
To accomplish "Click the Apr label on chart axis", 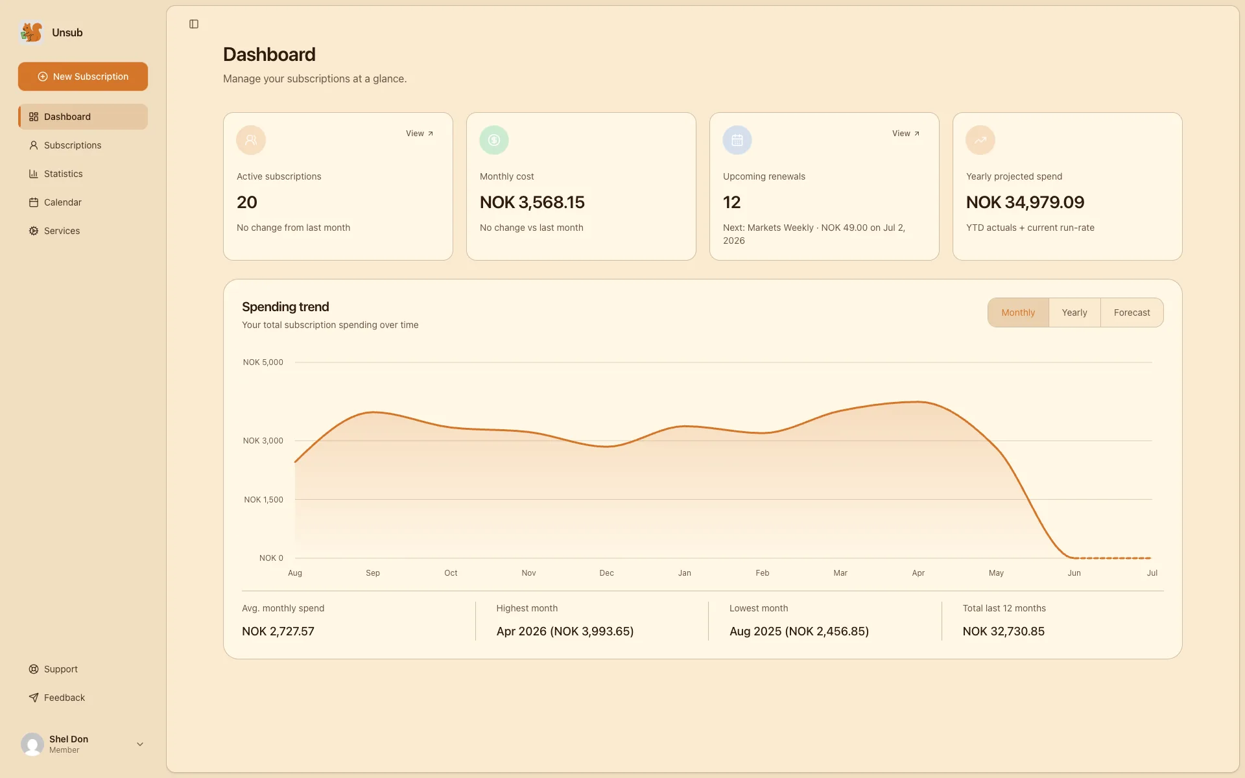I will 918,573.
